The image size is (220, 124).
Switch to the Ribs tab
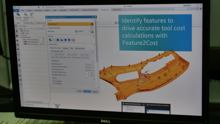click(x=71, y=48)
